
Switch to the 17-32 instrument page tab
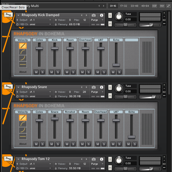point(124,6)
